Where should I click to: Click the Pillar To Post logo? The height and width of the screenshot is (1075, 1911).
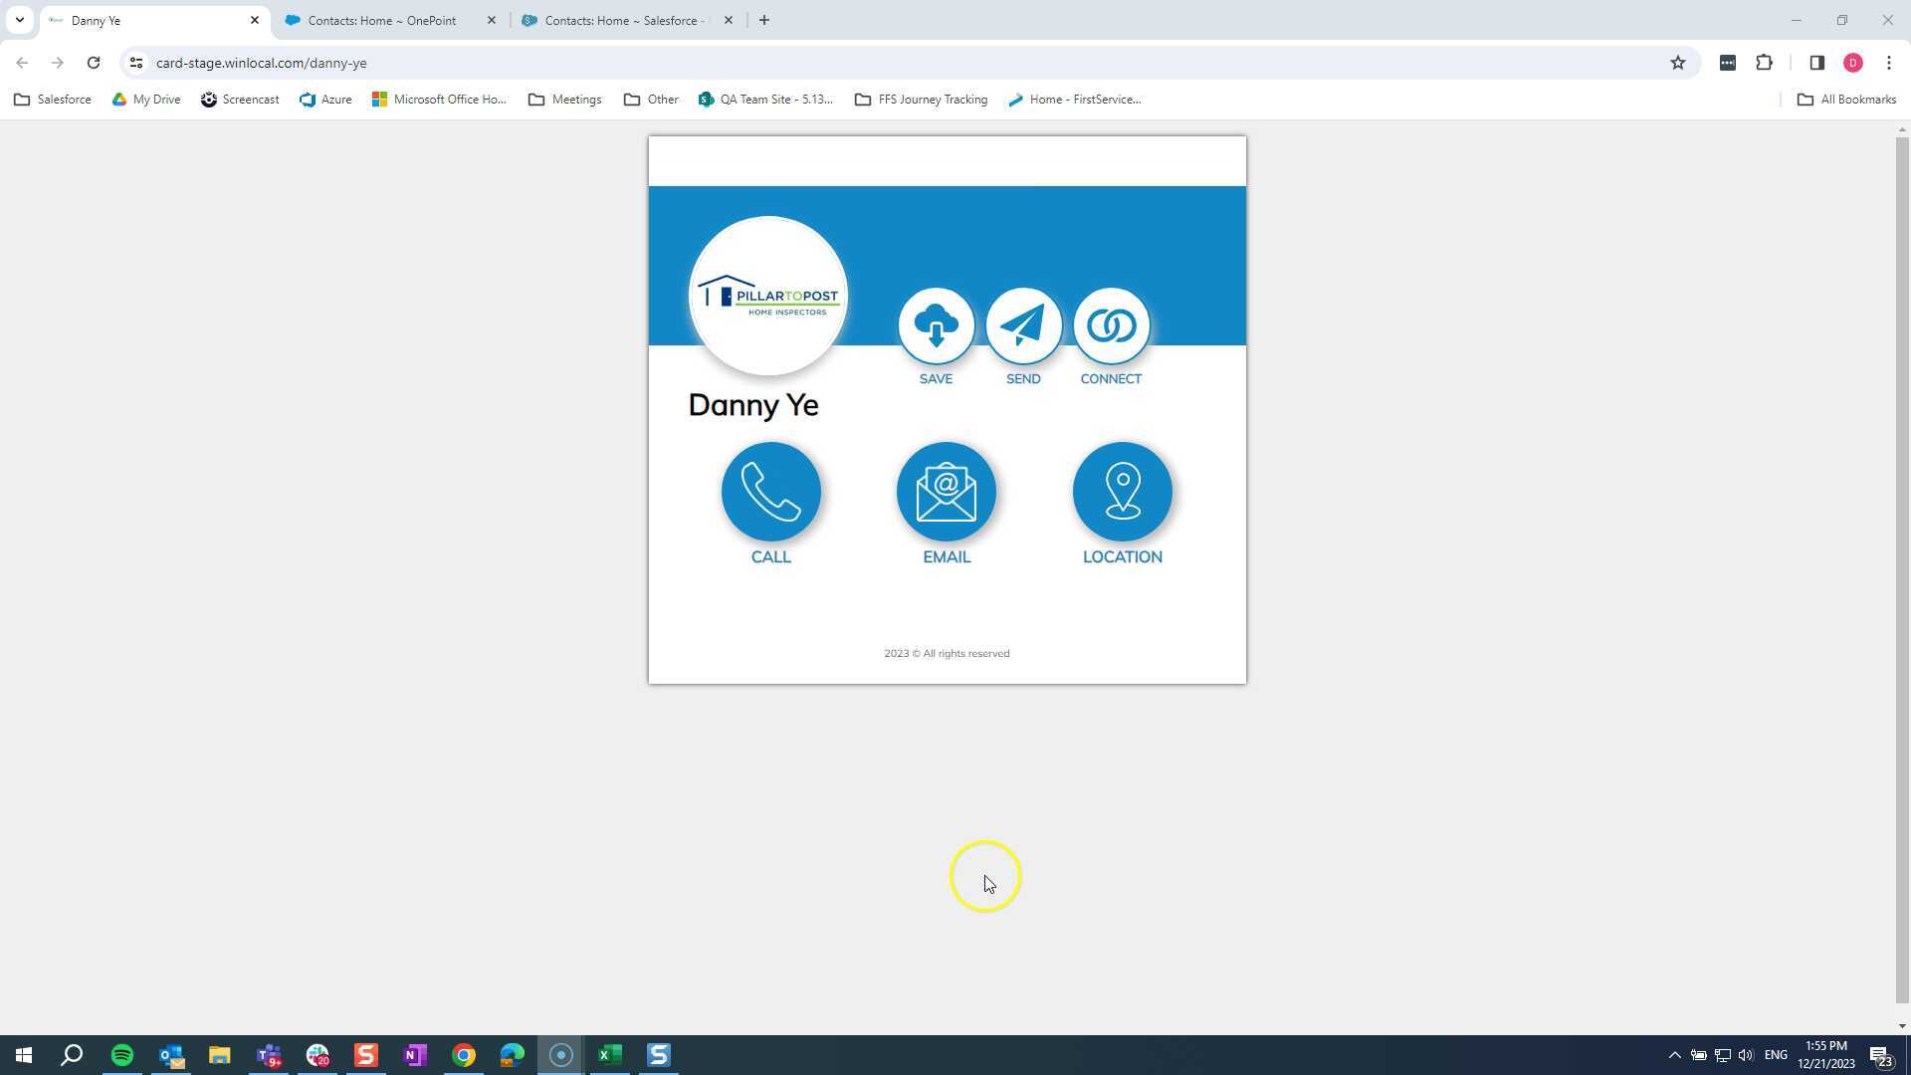[x=767, y=296]
